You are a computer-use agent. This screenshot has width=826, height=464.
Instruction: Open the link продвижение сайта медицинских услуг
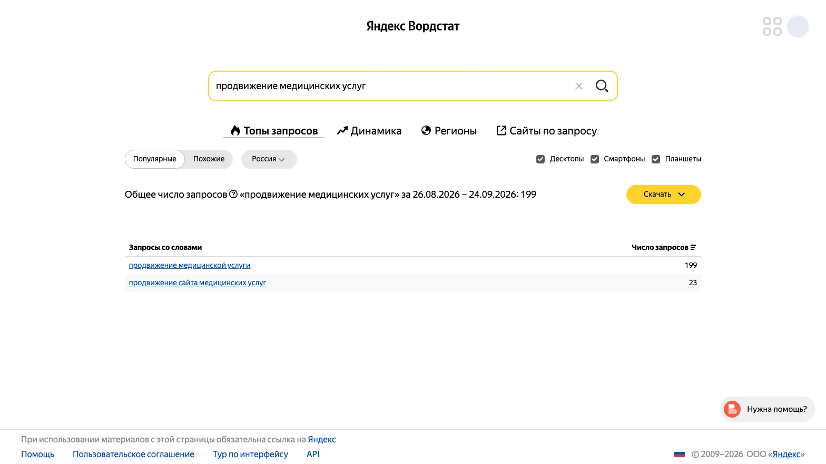coord(198,283)
